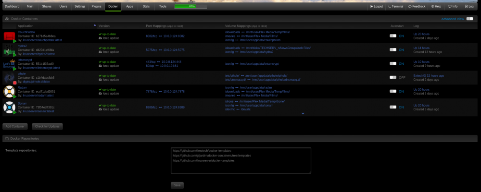
Task: Open the Feedback dialog
Action: [417, 6]
